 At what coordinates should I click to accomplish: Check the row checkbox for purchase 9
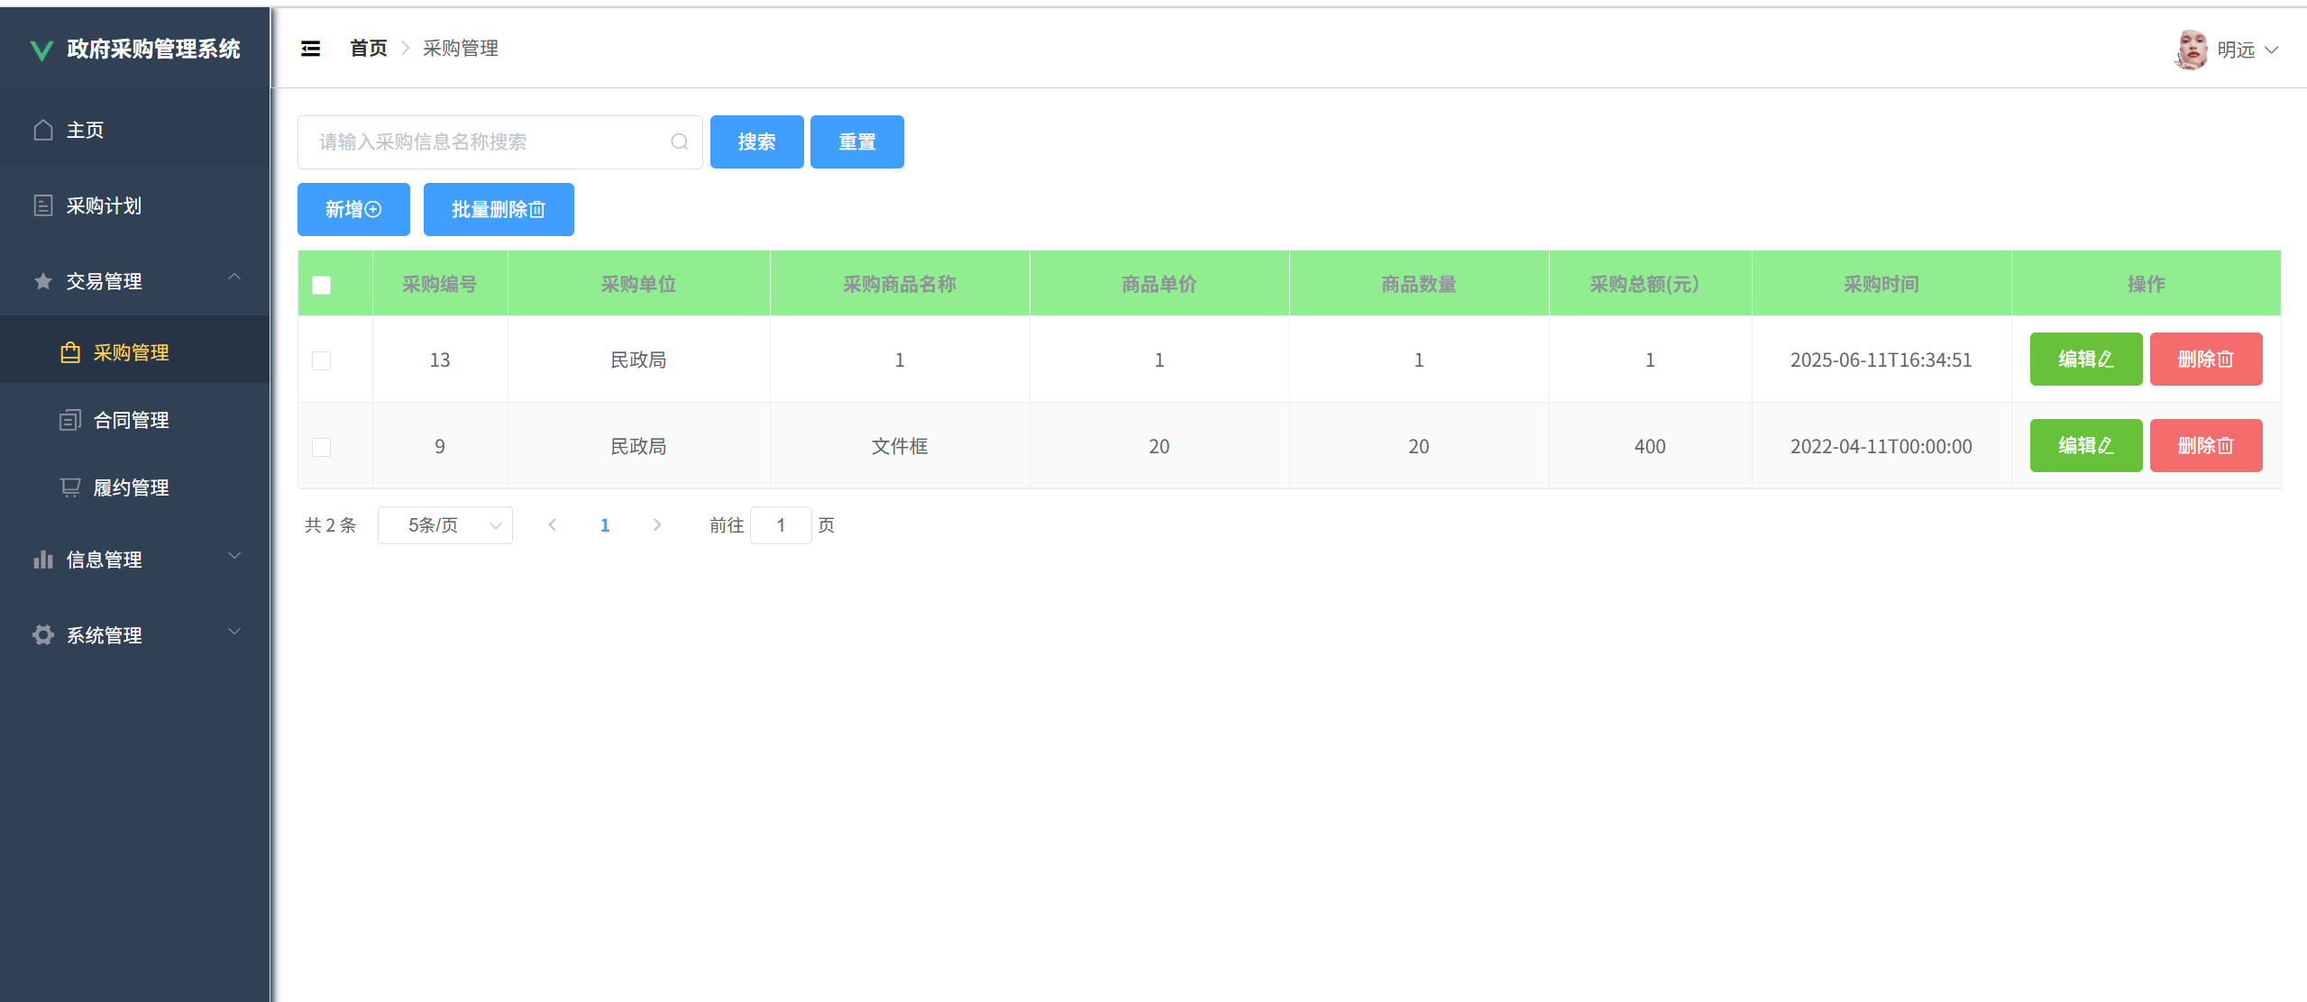click(321, 447)
